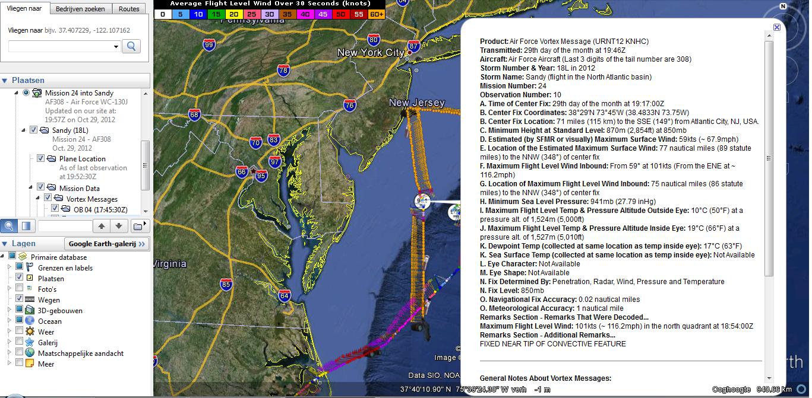
Task: Click the move-down arrow in Places toolbar
Action: click(x=119, y=226)
